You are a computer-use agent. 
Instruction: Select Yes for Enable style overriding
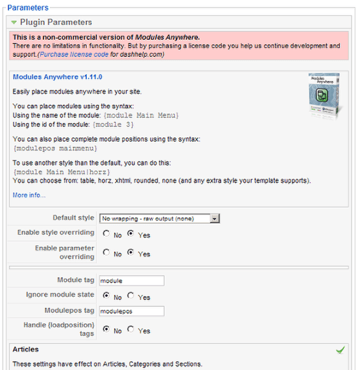[130, 234]
